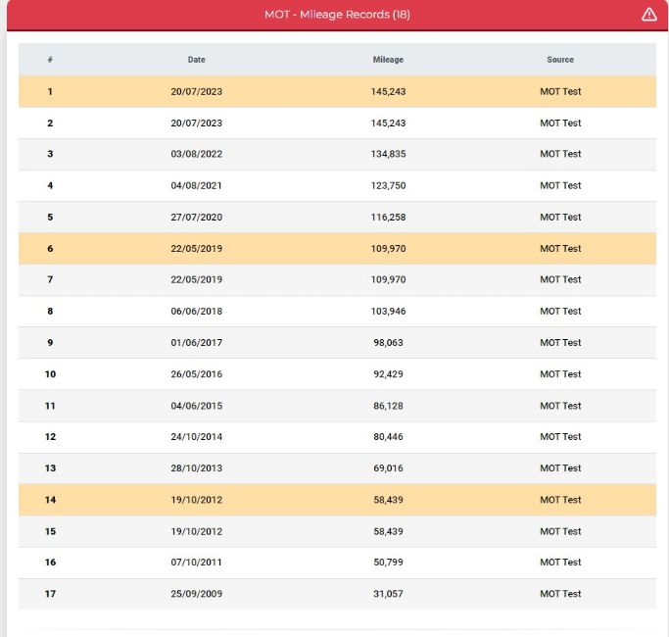This screenshot has height=637, width=669.
Task: Select MOT Test source in row 17
Action: (x=560, y=594)
